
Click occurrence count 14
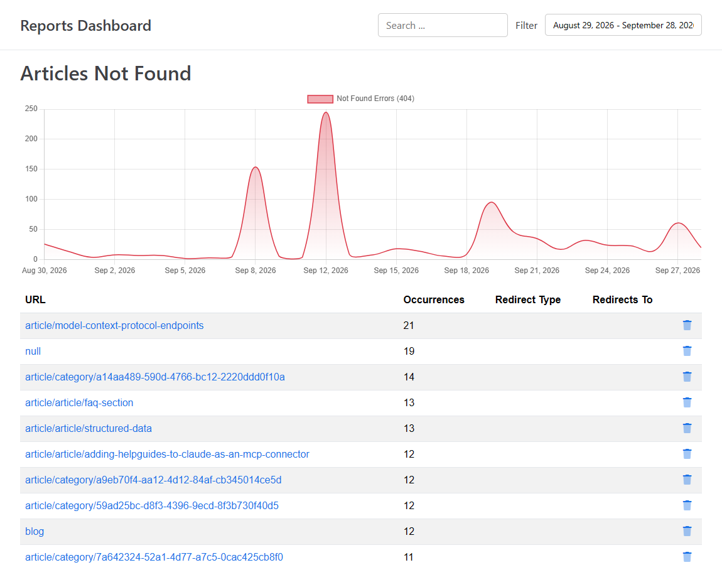click(x=409, y=377)
